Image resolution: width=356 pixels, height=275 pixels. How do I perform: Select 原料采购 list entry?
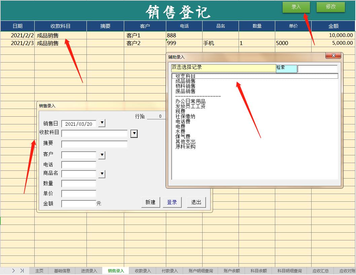[185, 147]
